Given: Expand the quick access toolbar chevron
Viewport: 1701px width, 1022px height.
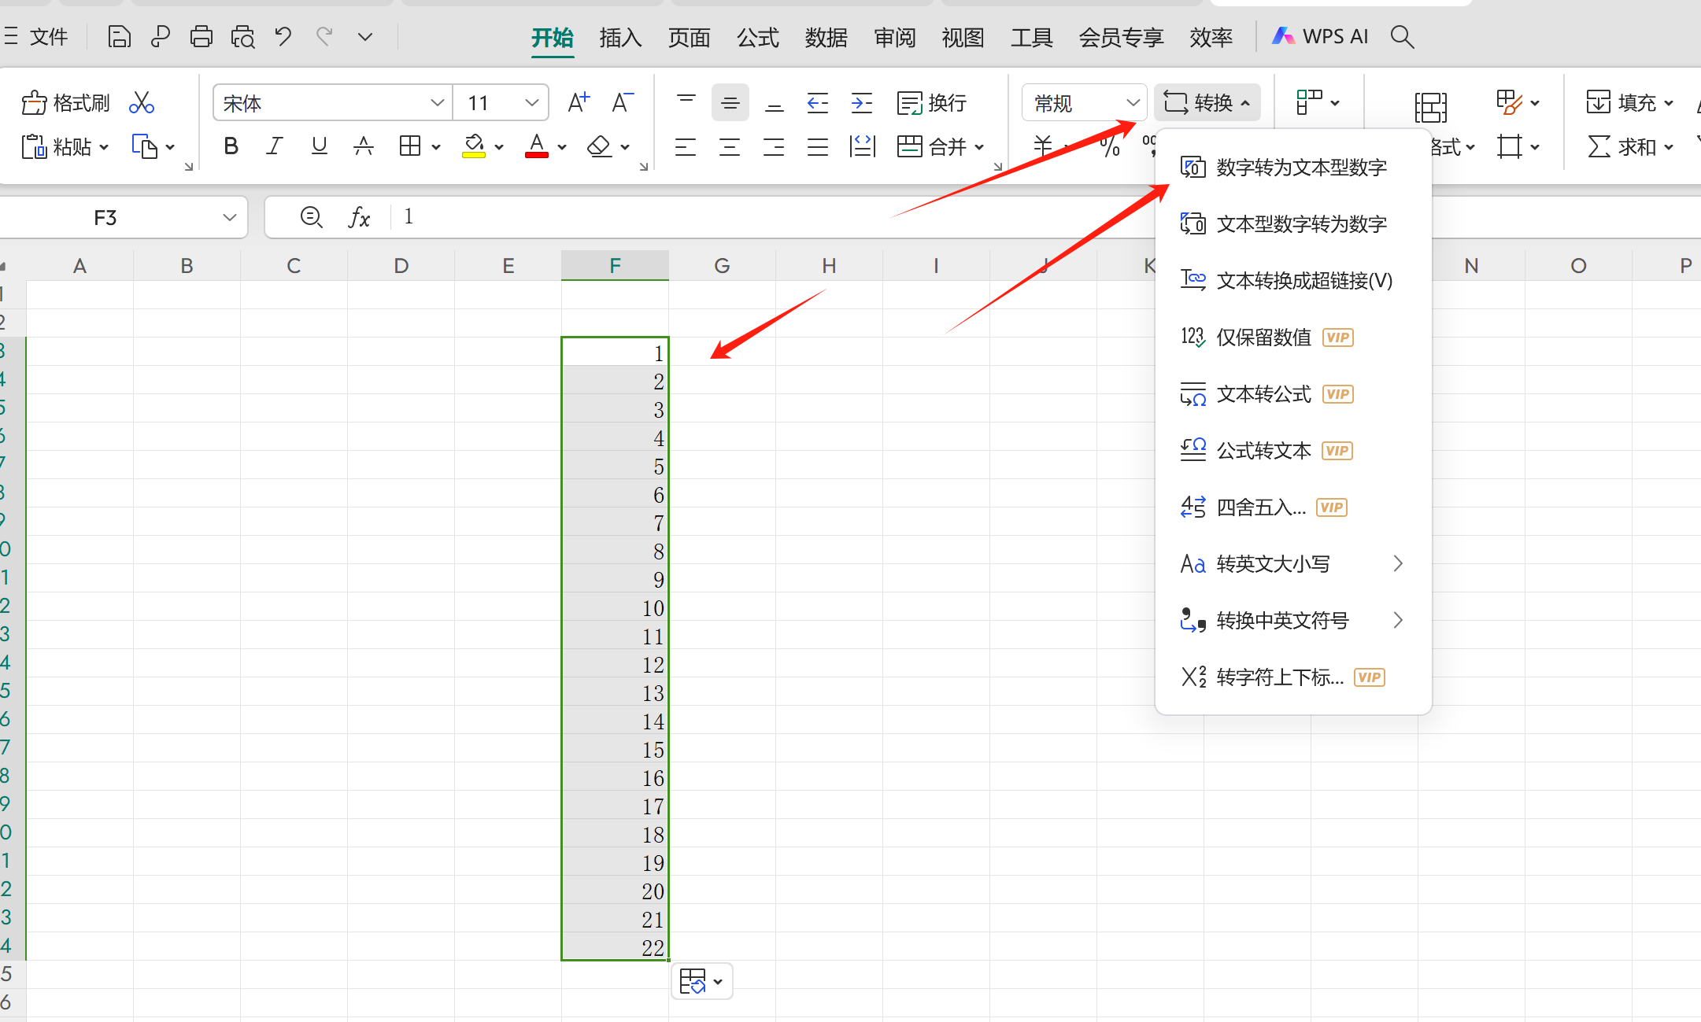Looking at the screenshot, I should click(365, 37).
